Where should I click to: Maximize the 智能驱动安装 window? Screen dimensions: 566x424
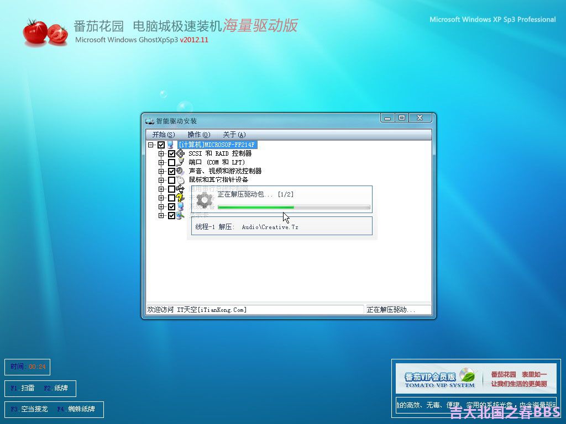tap(401, 118)
